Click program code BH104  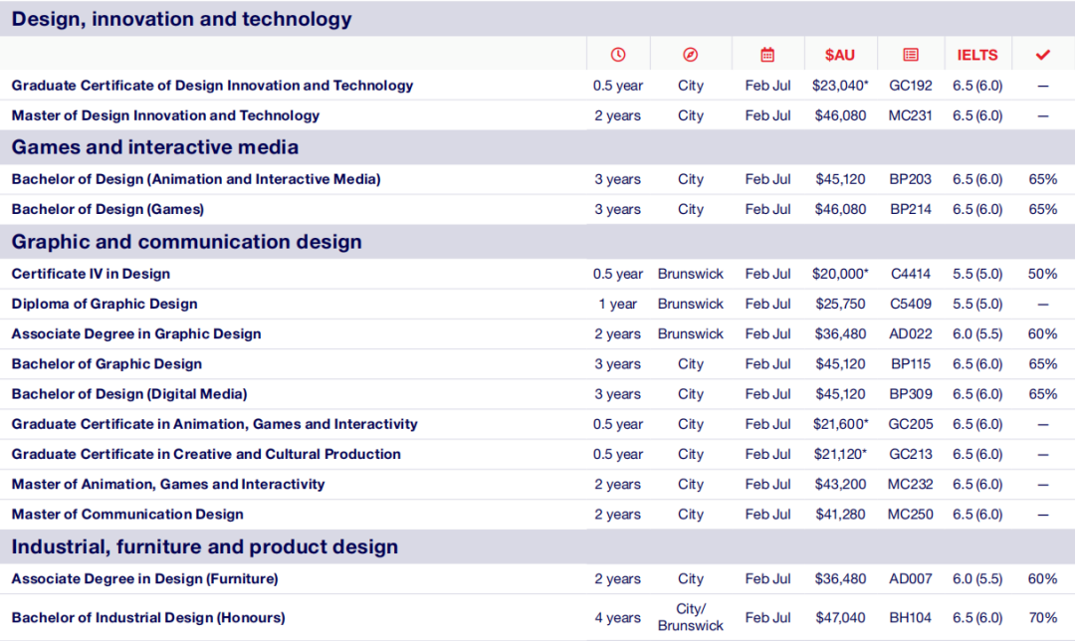click(911, 618)
